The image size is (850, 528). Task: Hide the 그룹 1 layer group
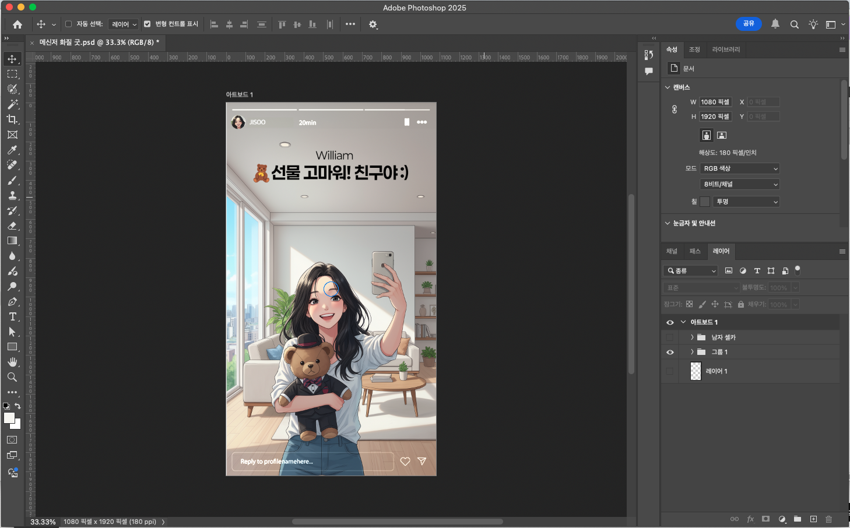(x=670, y=352)
